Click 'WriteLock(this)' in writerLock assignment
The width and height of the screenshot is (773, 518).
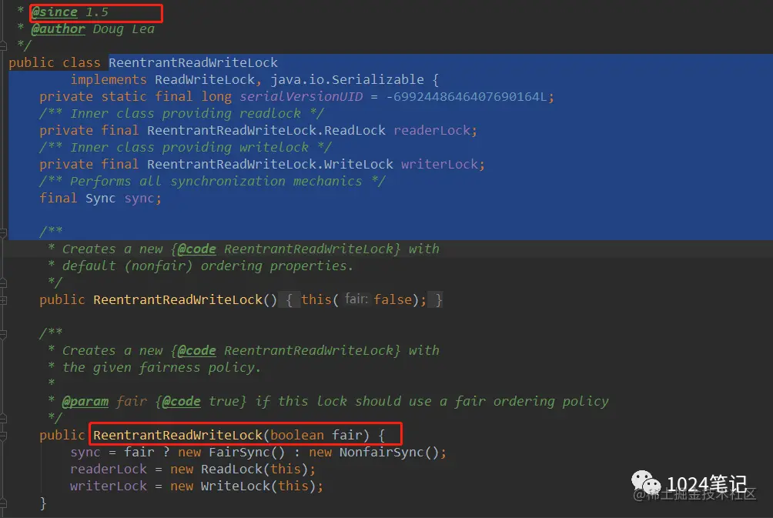tap(259, 486)
